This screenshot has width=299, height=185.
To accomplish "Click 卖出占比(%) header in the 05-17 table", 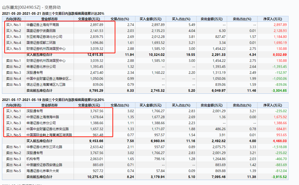I will tap(242, 105).
